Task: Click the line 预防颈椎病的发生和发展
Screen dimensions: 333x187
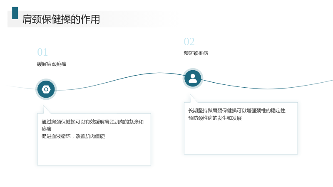Action: 215,118
